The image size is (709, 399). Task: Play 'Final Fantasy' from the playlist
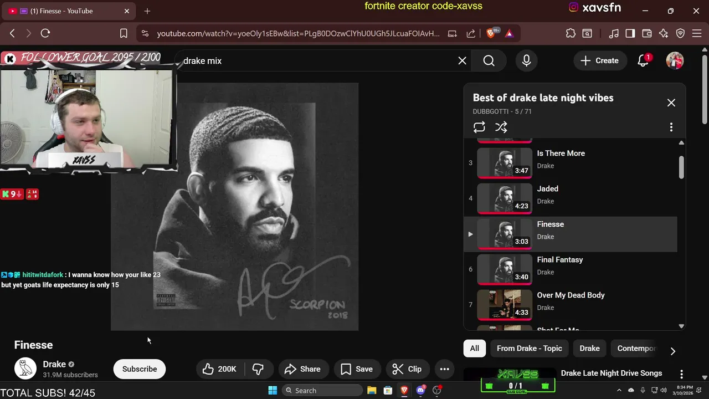coord(571,269)
